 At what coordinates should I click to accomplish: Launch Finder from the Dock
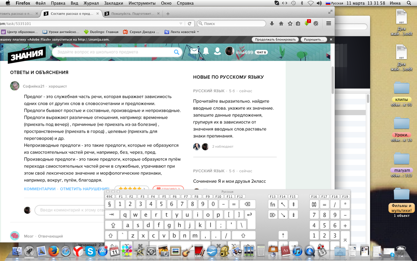[17, 251]
